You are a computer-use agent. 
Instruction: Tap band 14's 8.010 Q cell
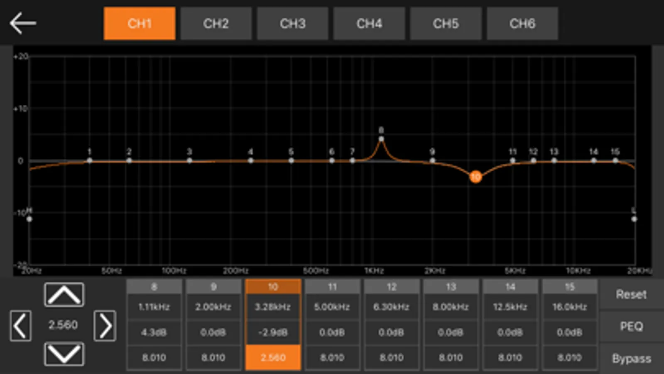point(510,358)
